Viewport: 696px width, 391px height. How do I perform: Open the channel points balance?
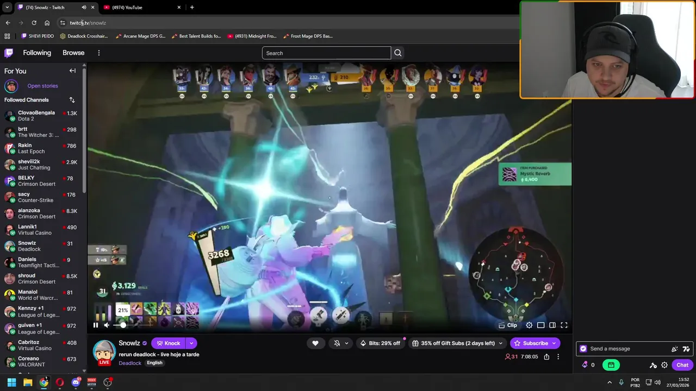coord(588,365)
